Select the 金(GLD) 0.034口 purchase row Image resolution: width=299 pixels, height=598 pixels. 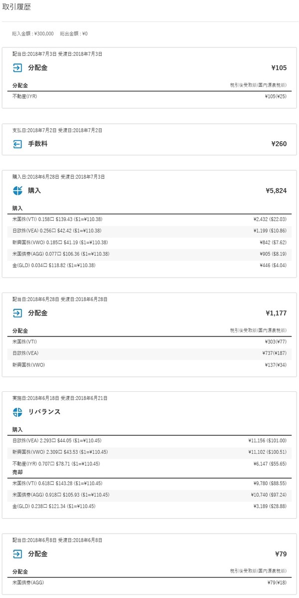149,265
